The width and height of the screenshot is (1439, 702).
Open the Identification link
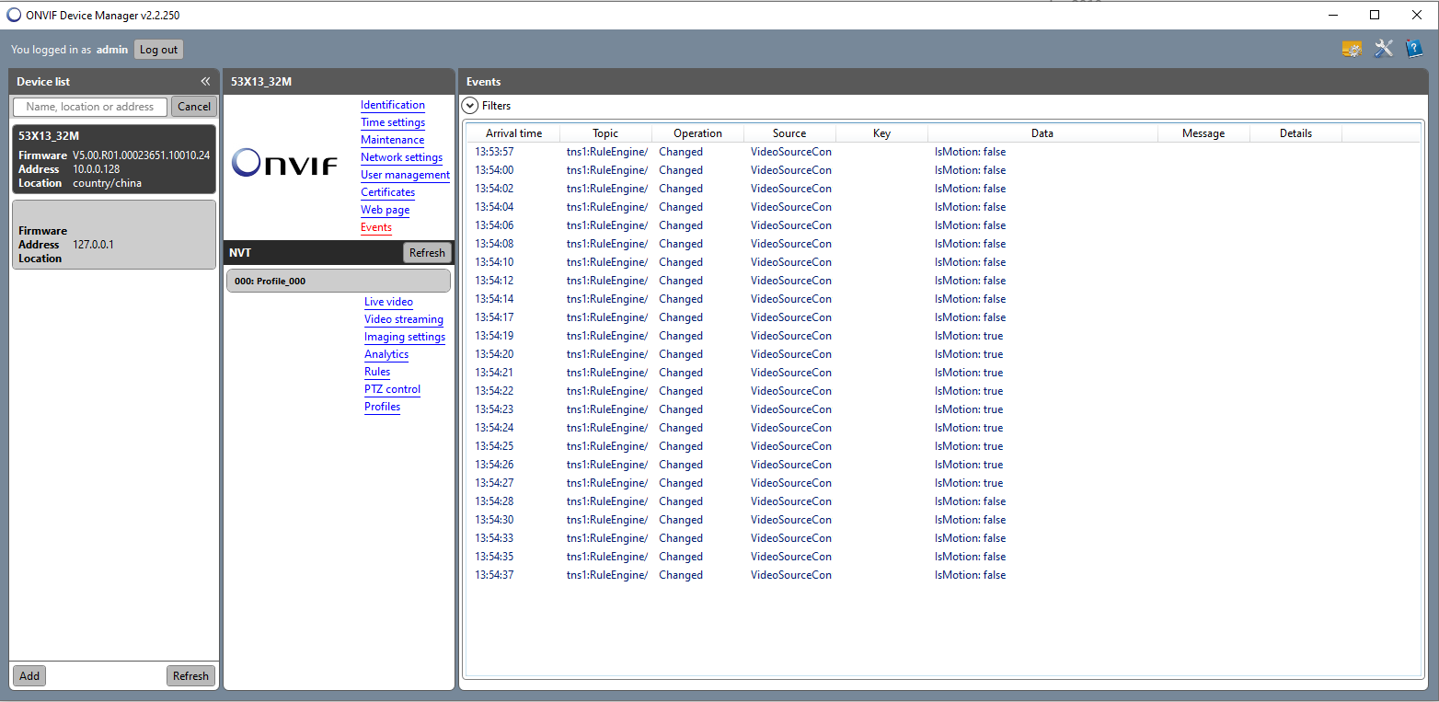tap(393, 105)
